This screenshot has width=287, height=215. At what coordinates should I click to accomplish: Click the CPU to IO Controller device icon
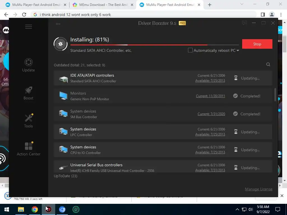pyautogui.click(x=63, y=149)
